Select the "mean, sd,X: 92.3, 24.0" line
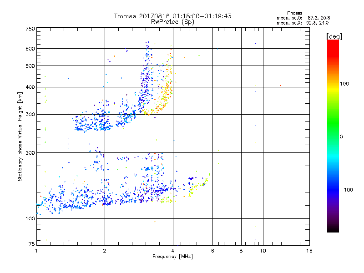 (303, 23)
